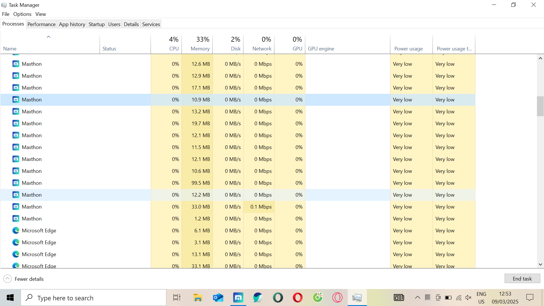544x306 pixels.
Task: Click the Maxthon icon in the 17.1 MB row
Action: [x=16, y=88]
